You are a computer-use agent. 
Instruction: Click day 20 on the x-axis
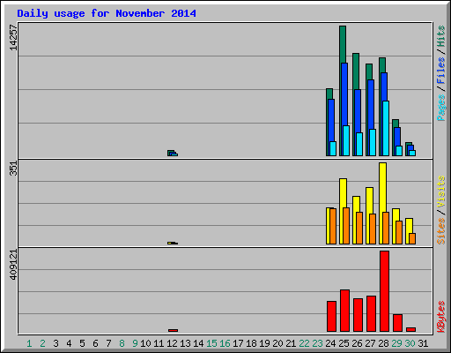[277, 343]
